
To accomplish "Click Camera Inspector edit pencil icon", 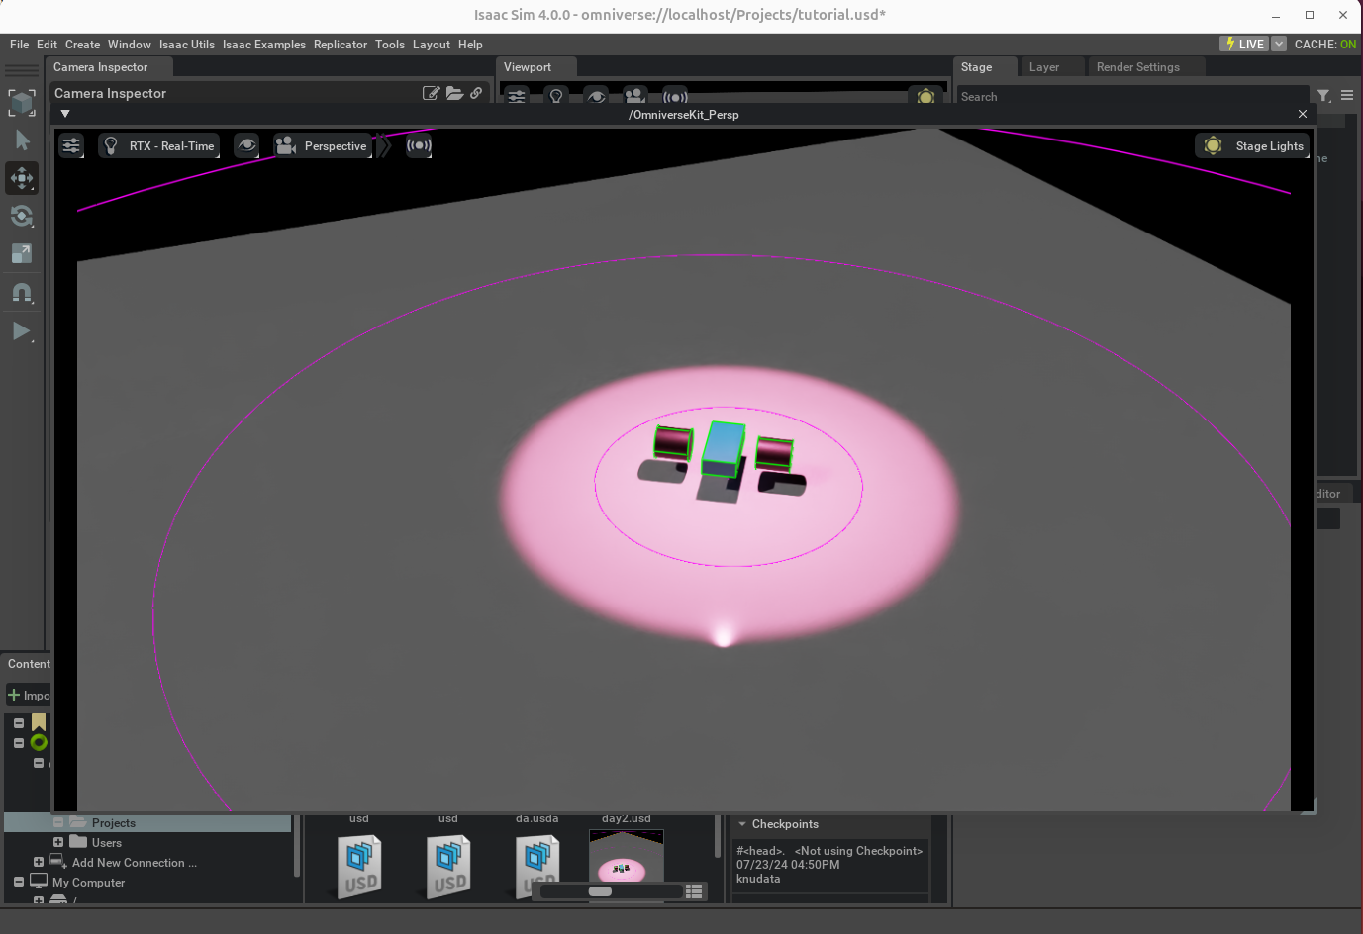I will (431, 93).
